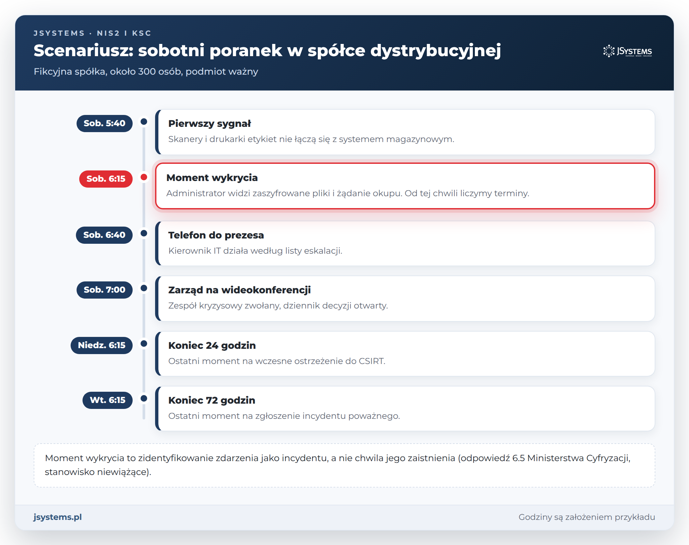This screenshot has width=689, height=545.
Task: Click footer note Godziny są założeniem przykładu
Action: click(587, 517)
